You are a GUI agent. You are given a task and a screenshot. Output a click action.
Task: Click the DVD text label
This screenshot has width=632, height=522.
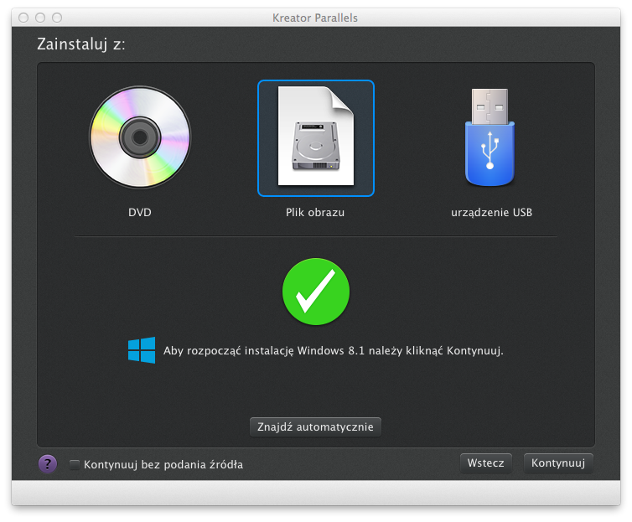139,213
